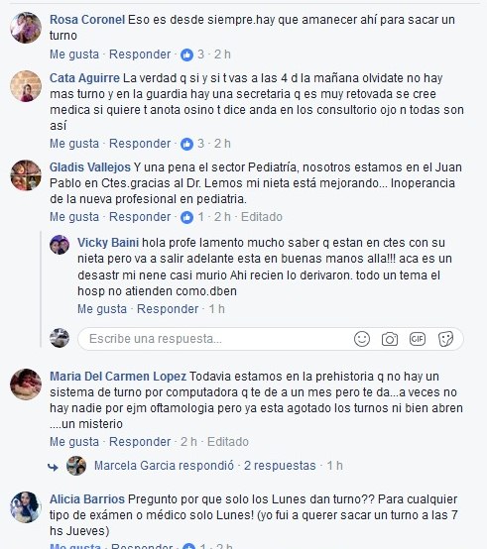Click Responder under Gladis Vallejos' comment
Image resolution: width=487 pixels, height=549 pixels.
click(x=140, y=217)
